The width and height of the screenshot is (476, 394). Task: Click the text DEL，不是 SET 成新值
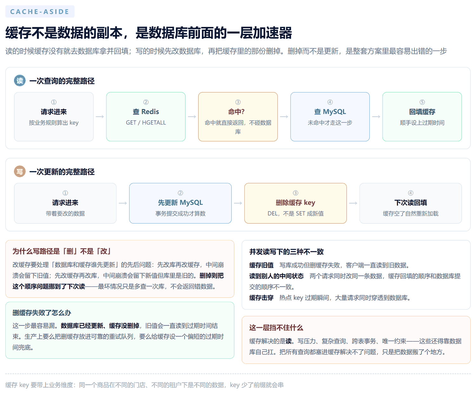click(x=295, y=213)
